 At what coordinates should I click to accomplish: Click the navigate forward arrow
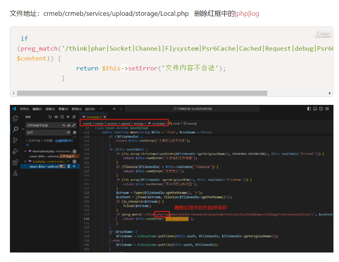(x=121, y=109)
